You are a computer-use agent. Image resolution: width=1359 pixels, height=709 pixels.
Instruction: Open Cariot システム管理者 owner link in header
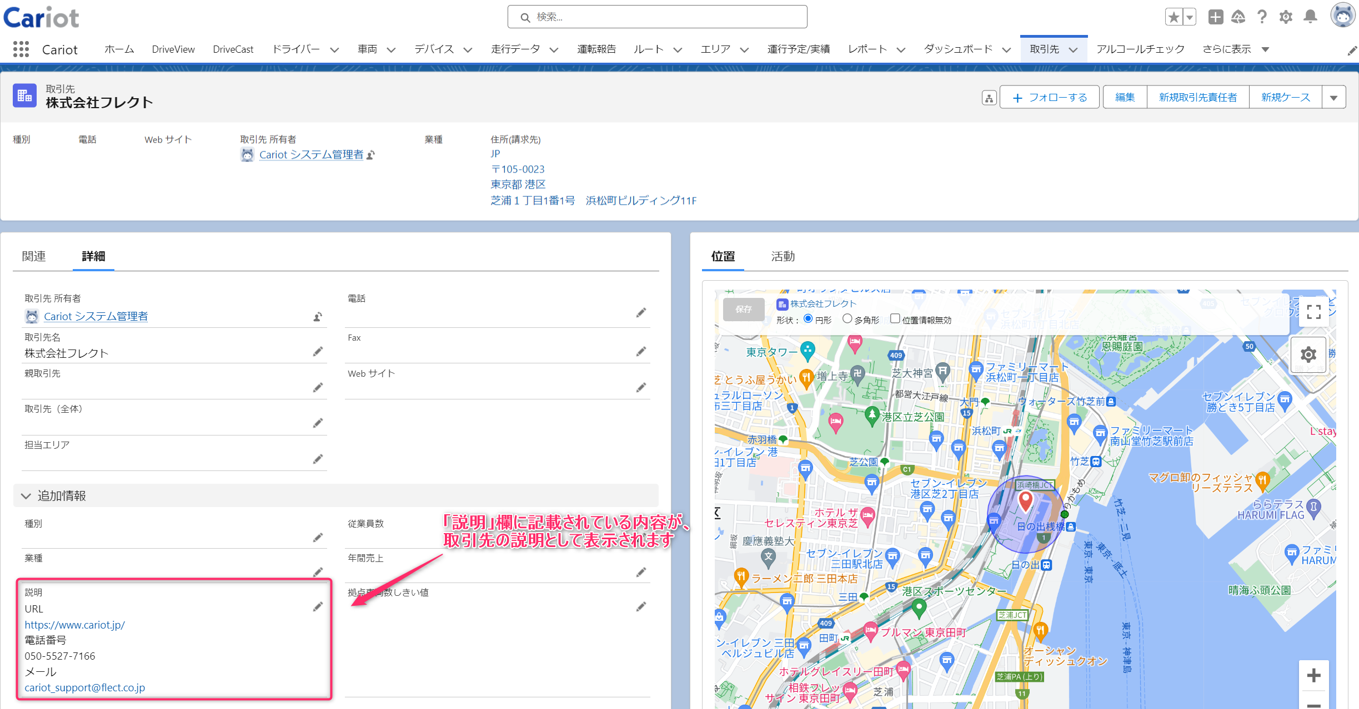[311, 155]
